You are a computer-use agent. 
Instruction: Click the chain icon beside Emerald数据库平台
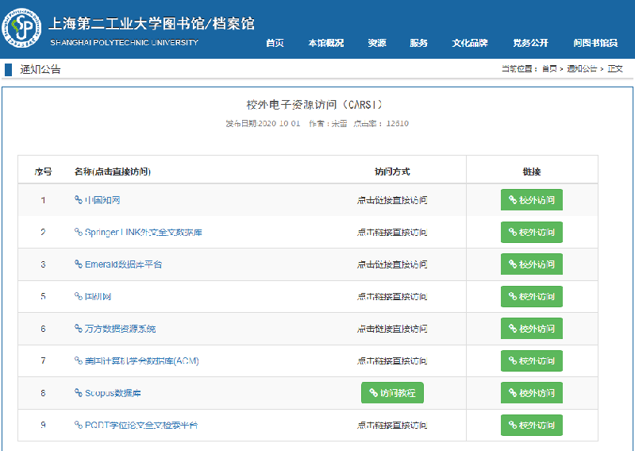tap(79, 264)
